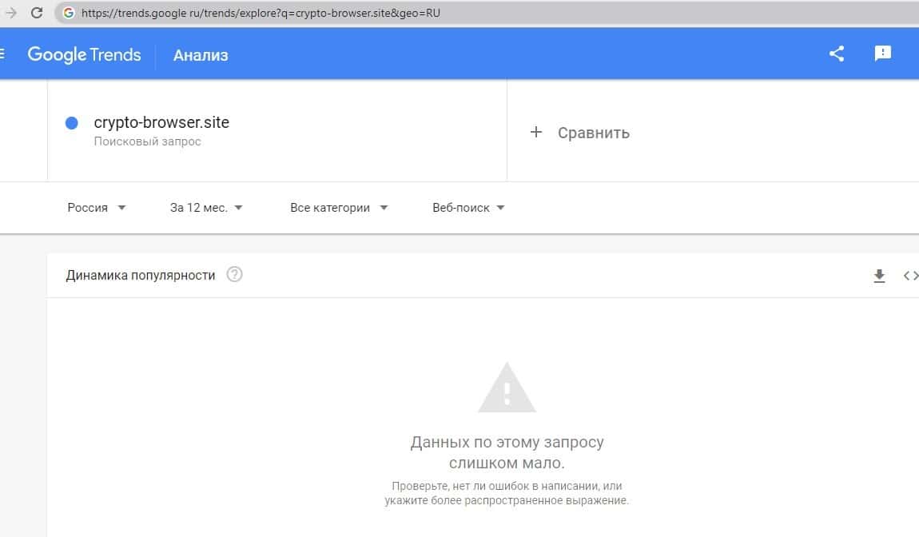Image resolution: width=919 pixels, height=537 pixels.
Task: Download the popularity chart data
Action: pos(879,276)
